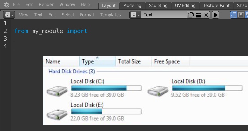Switch to the Modeling workspace tab
This screenshot has height=131, width=248.
click(x=132, y=5)
